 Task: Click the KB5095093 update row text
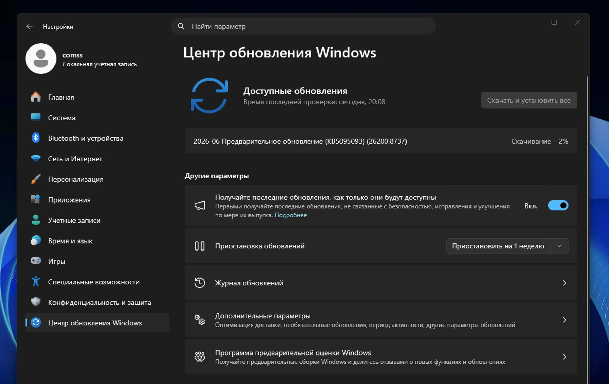[300, 141]
